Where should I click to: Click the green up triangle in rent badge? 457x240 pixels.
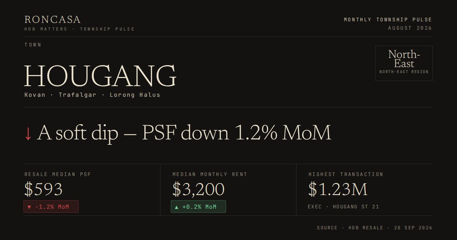tap(176, 207)
